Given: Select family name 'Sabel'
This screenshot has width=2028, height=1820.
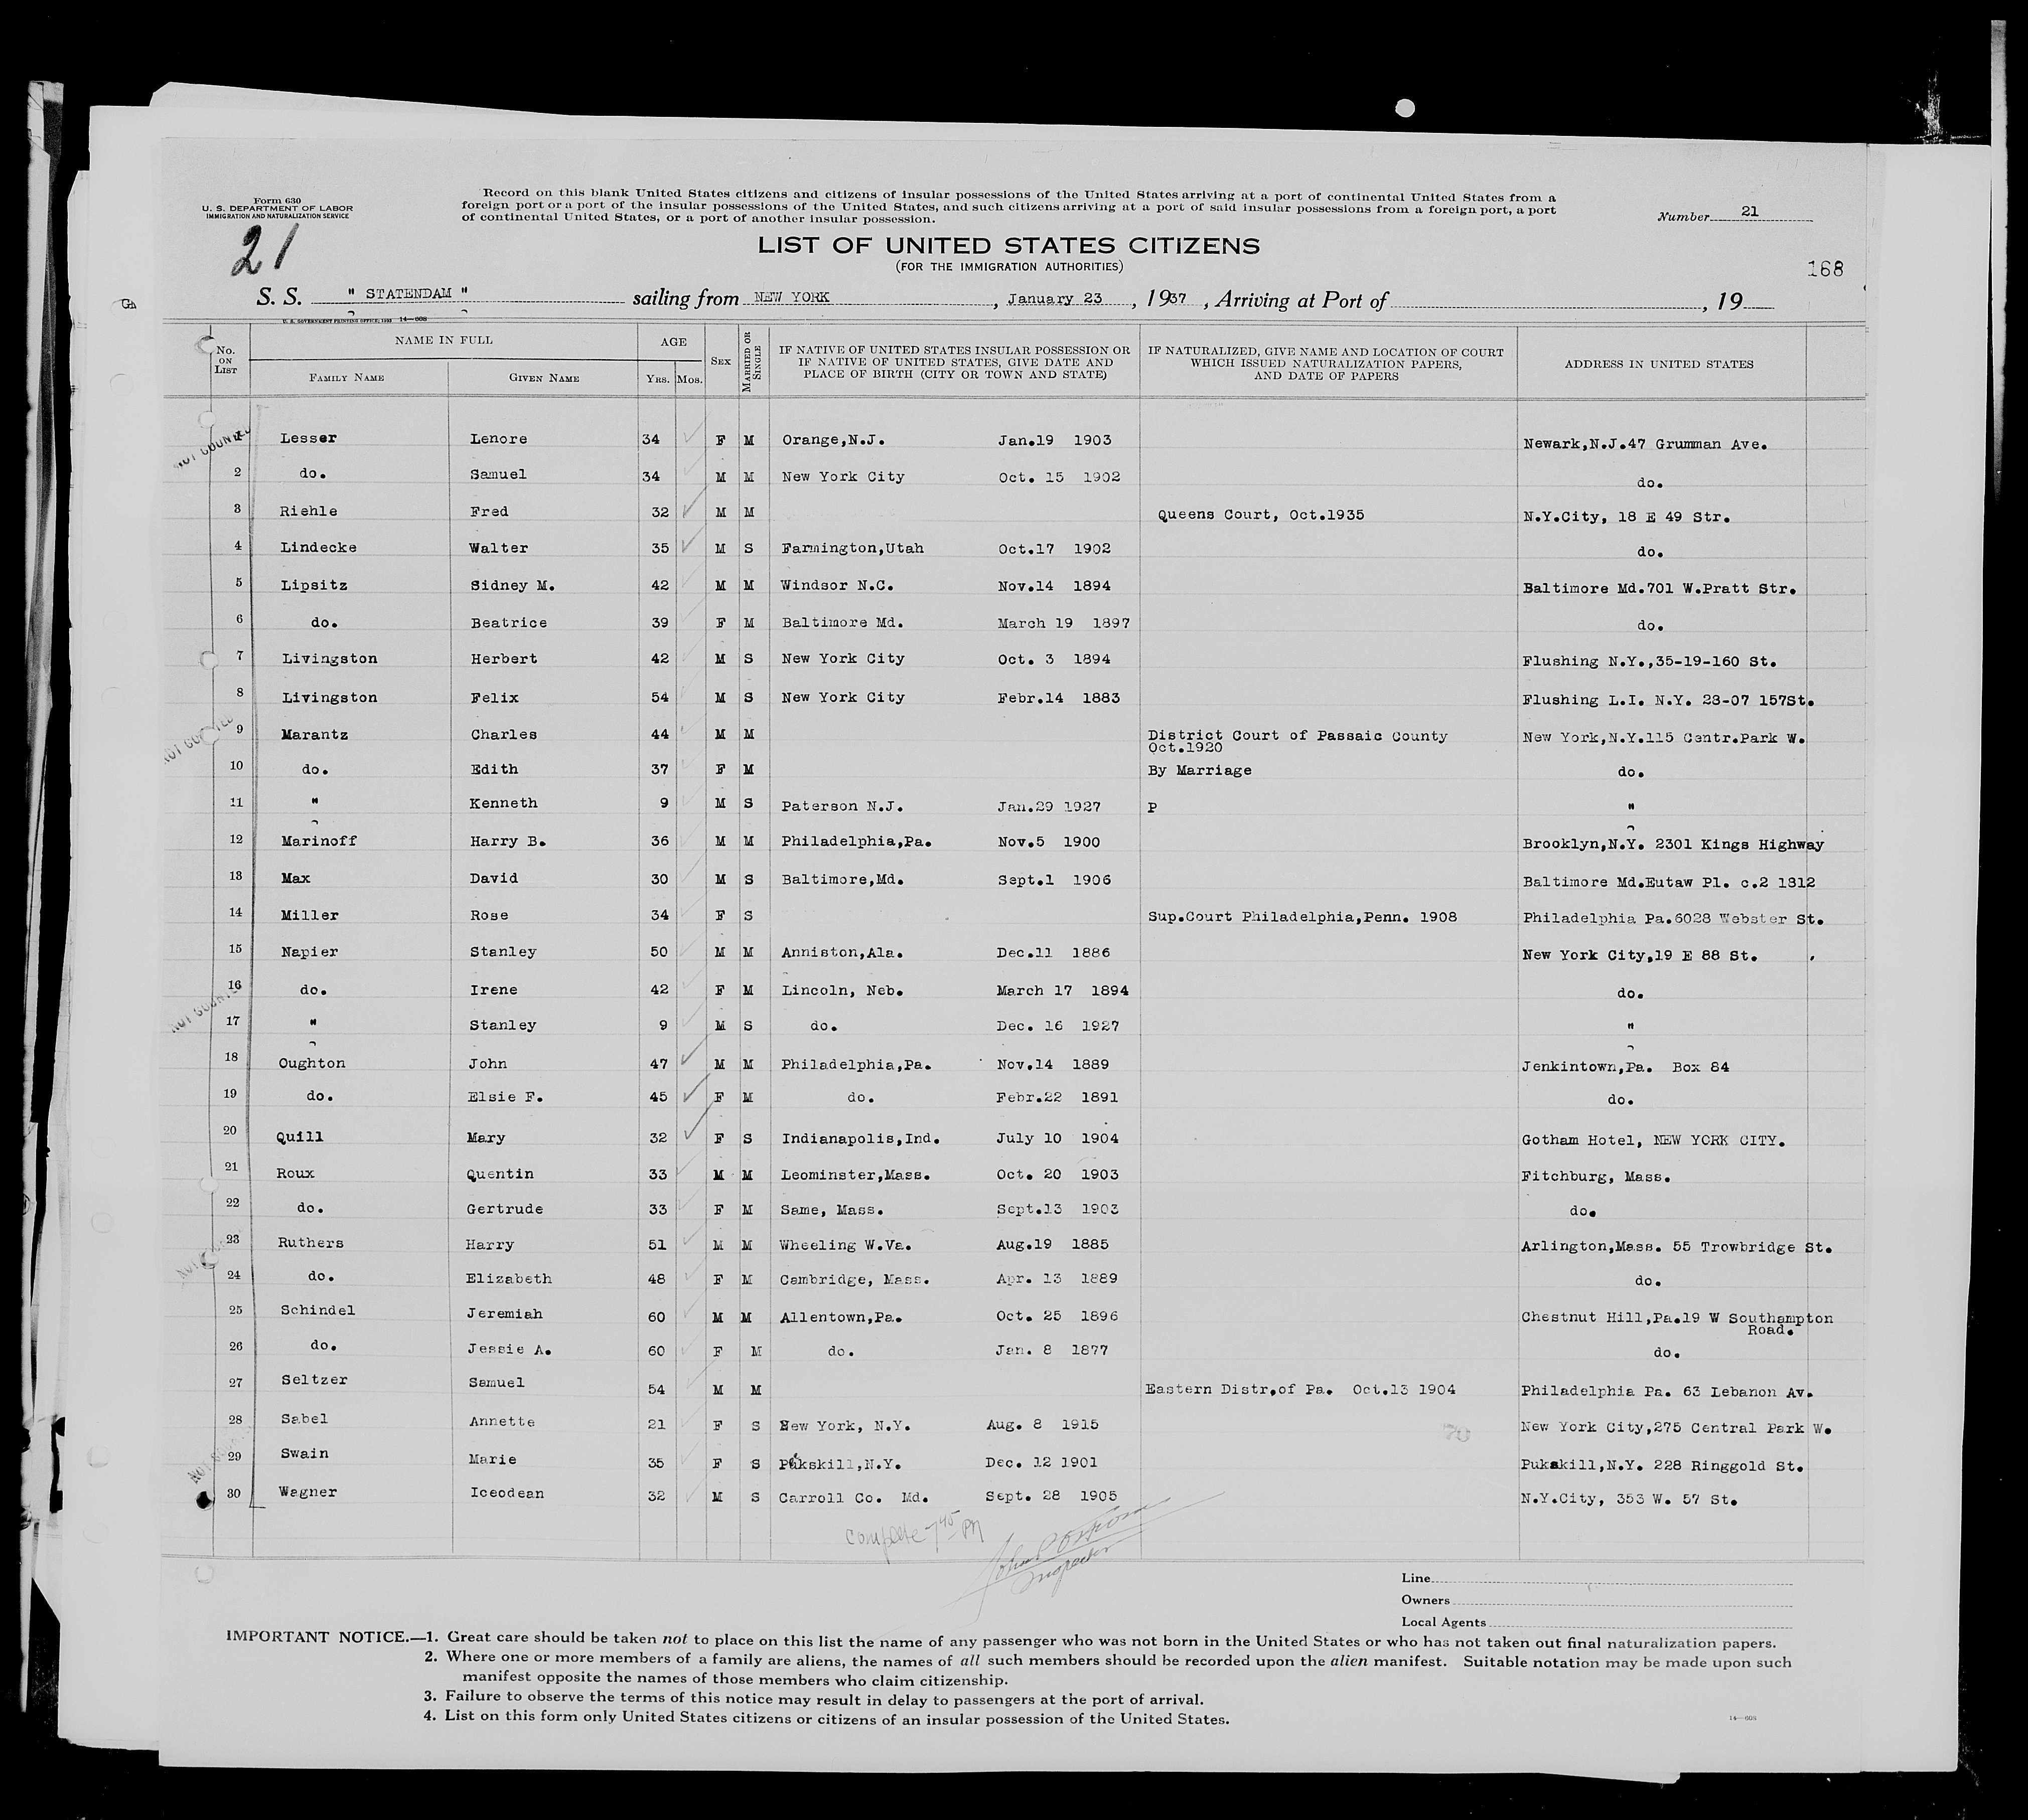Looking at the screenshot, I should (x=304, y=1418).
